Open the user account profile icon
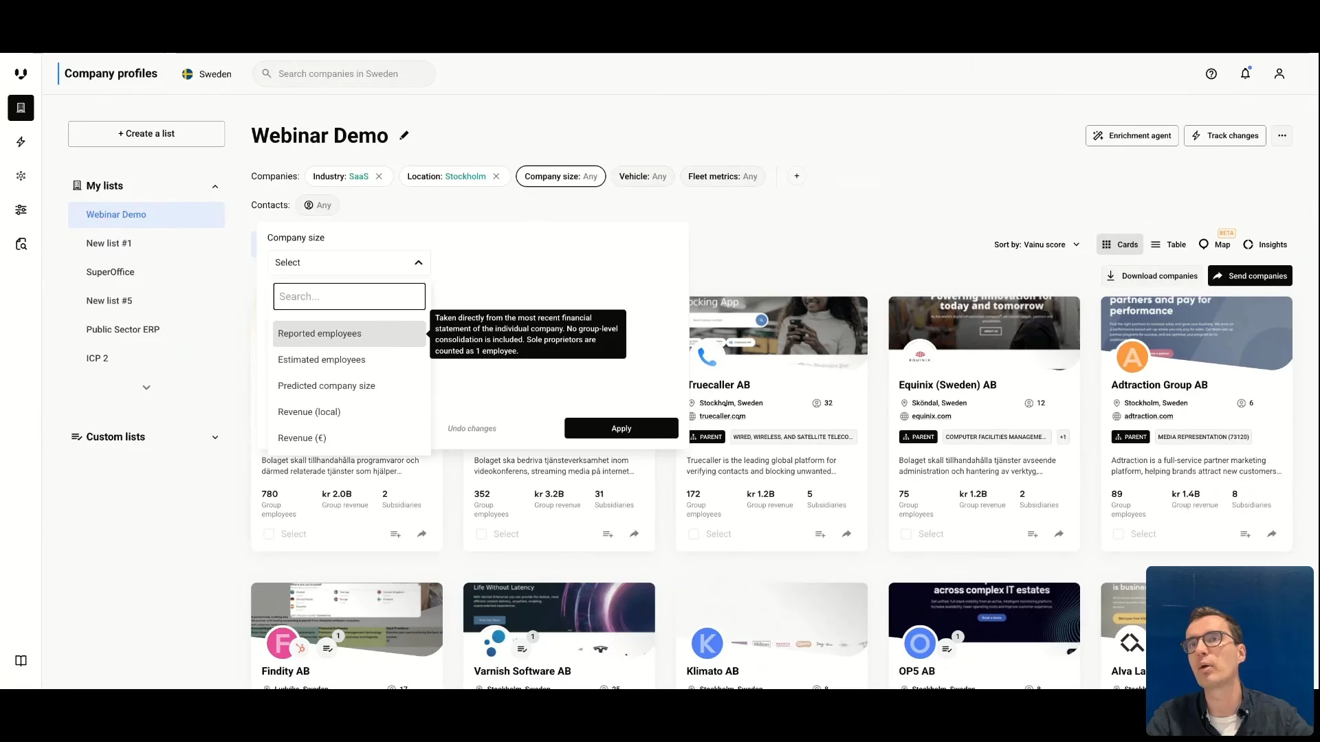 (x=1279, y=74)
